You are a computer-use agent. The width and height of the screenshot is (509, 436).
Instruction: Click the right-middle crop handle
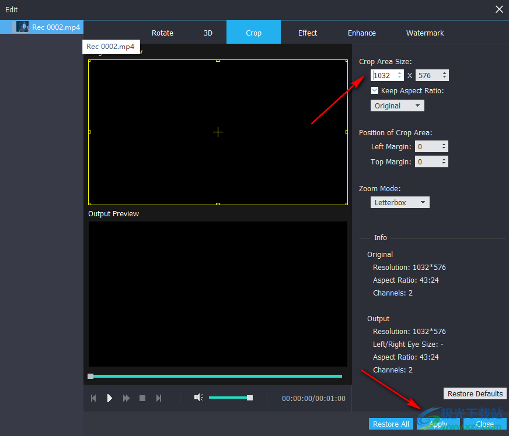coord(346,132)
